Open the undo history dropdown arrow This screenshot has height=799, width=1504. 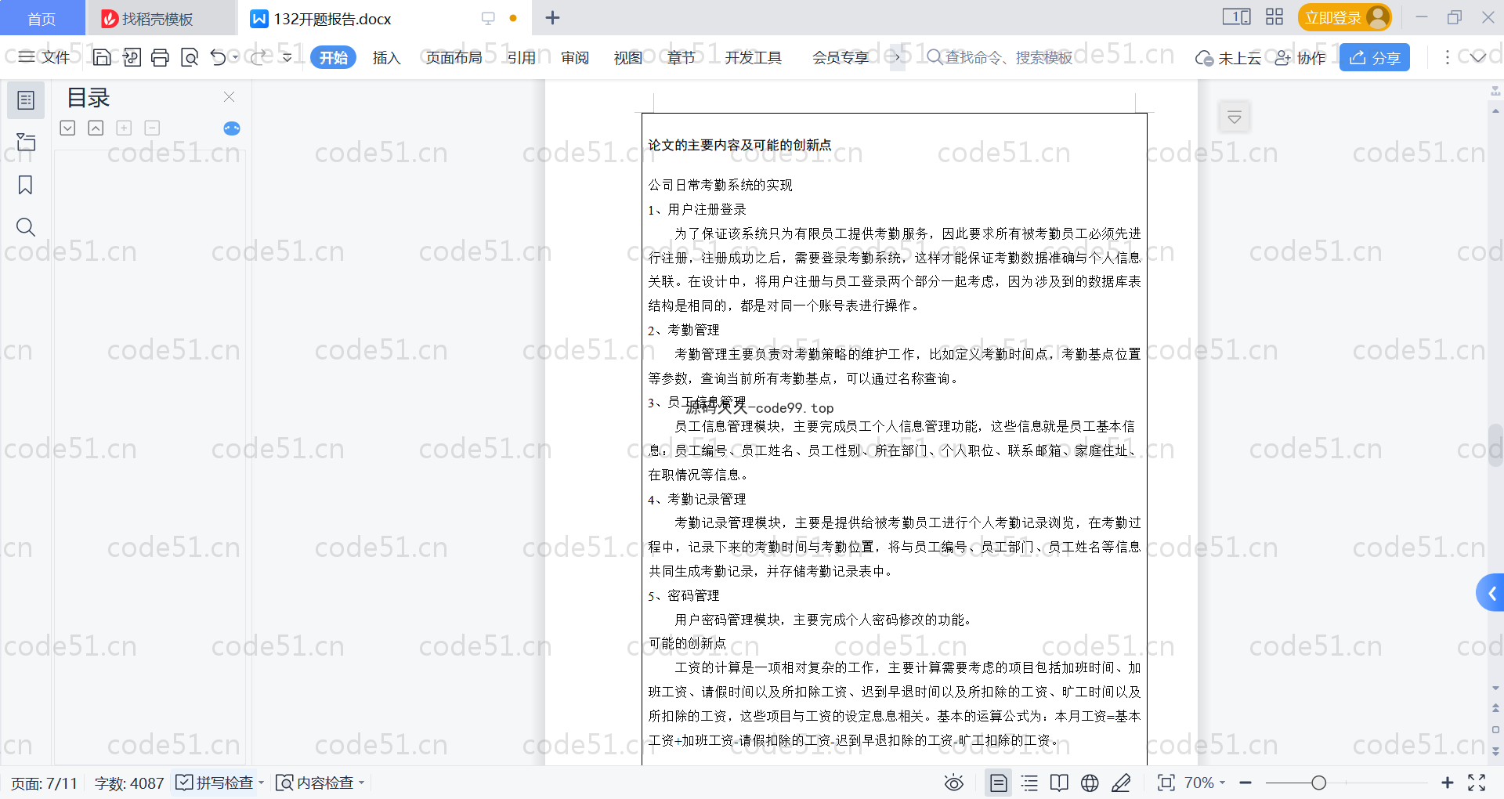tap(235, 57)
